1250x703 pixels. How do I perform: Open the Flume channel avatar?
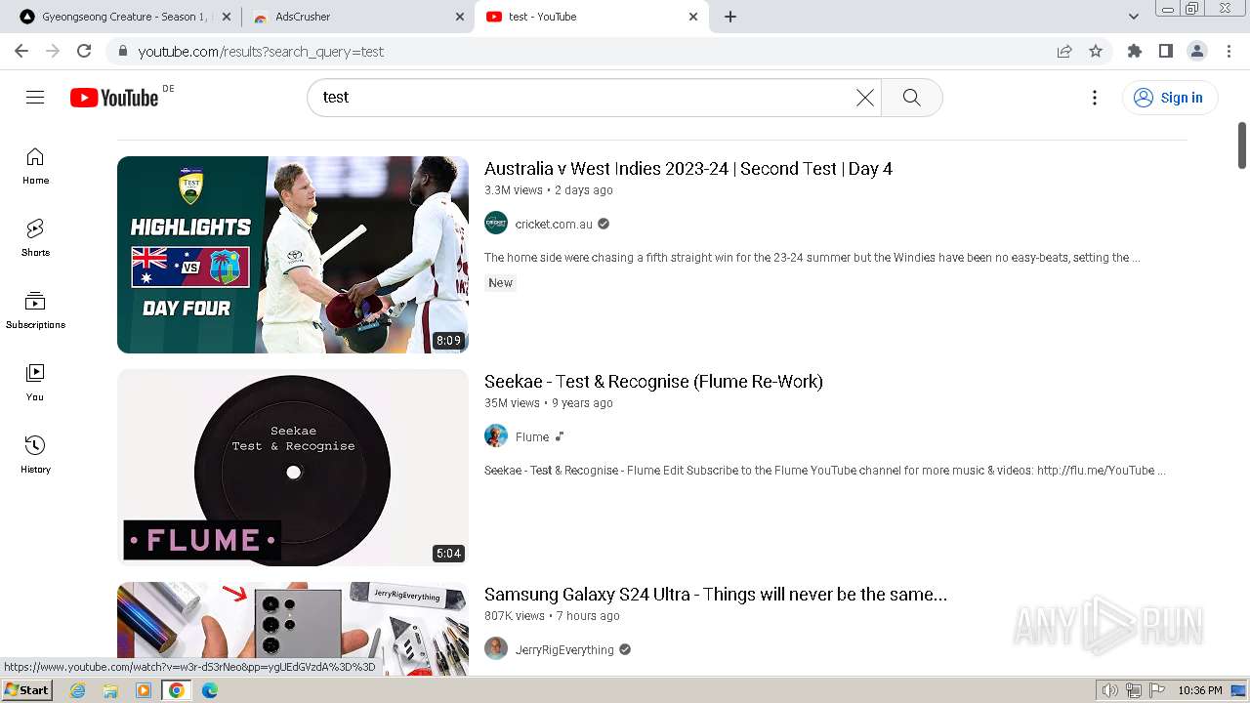[496, 436]
